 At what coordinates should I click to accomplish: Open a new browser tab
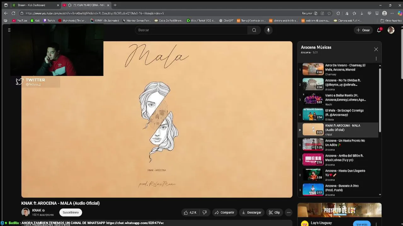click(x=115, y=5)
